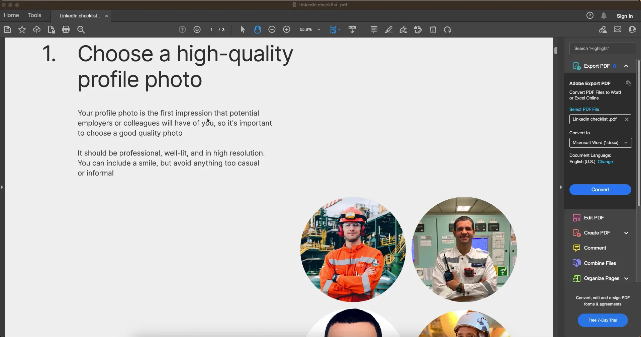The image size is (641, 337).
Task: Click the Save file icon
Action: coord(7,29)
